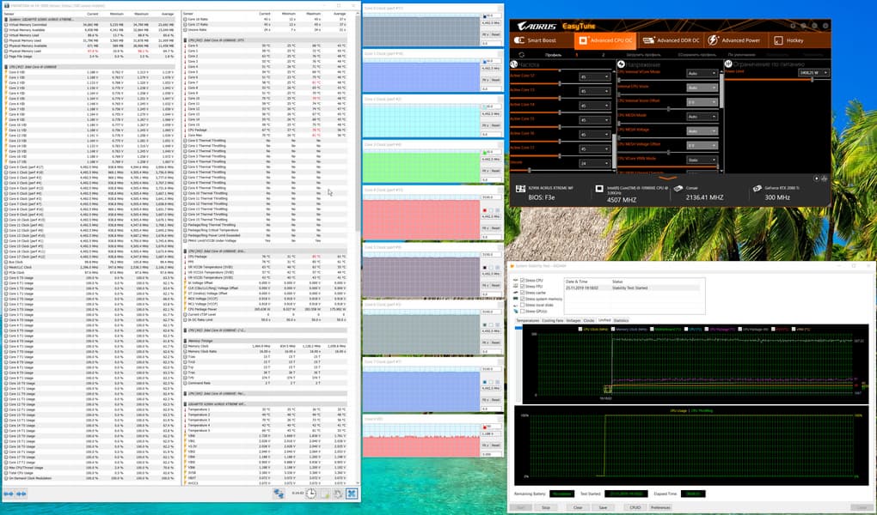Click the voltage section lightning icon

click(x=621, y=64)
